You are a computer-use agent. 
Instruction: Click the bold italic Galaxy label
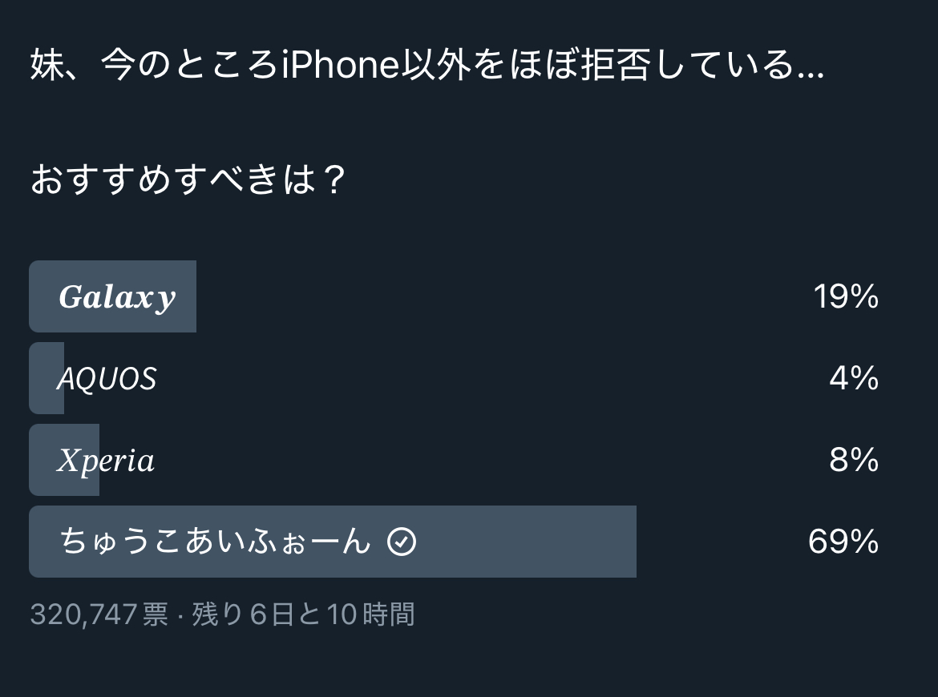point(117,297)
